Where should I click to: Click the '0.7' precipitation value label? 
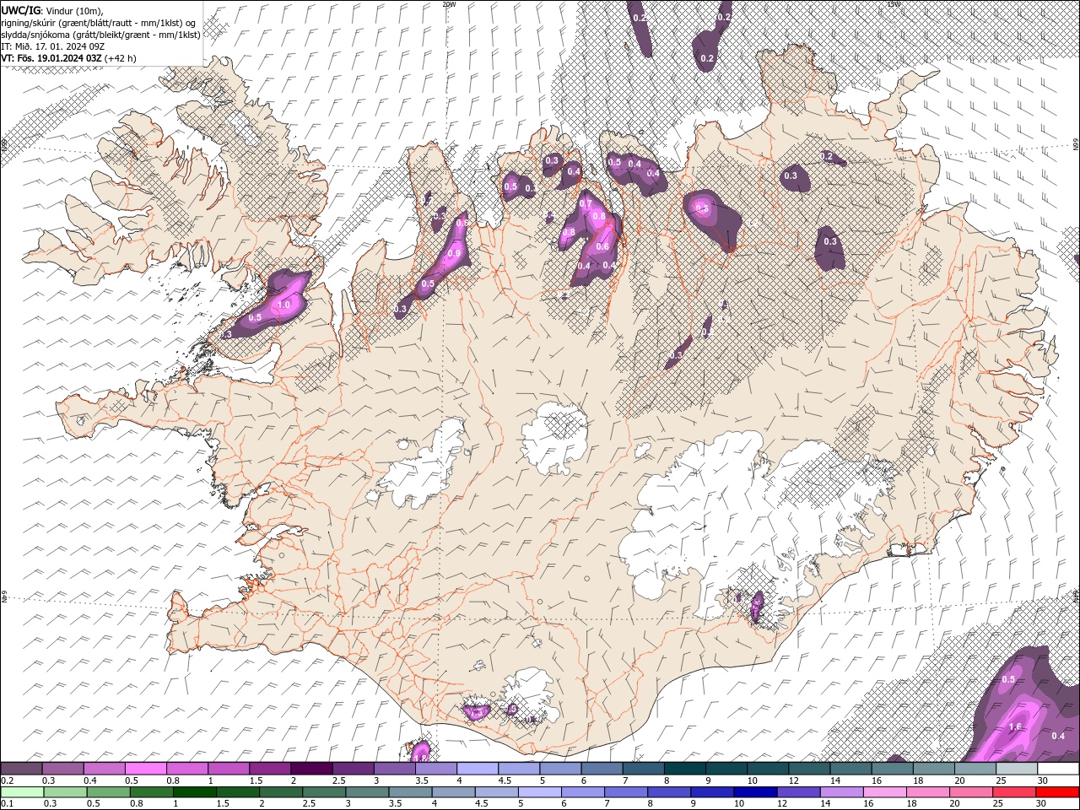pyautogui.click(x=586, y=203)
